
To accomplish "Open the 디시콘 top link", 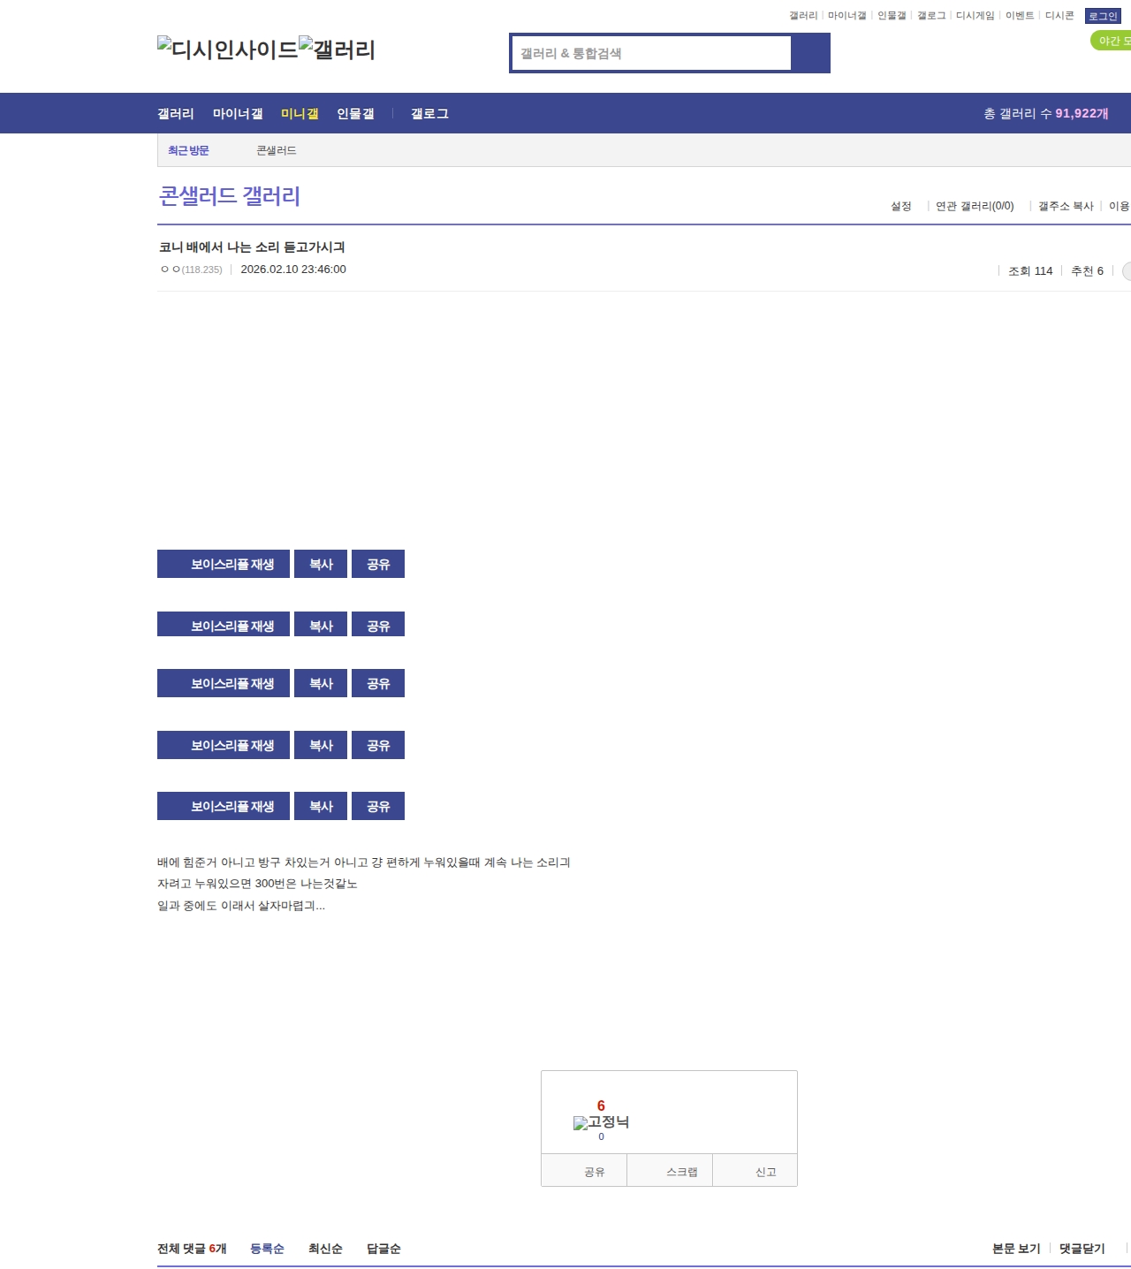I will pyautogui.click(x=1059, y=16).
